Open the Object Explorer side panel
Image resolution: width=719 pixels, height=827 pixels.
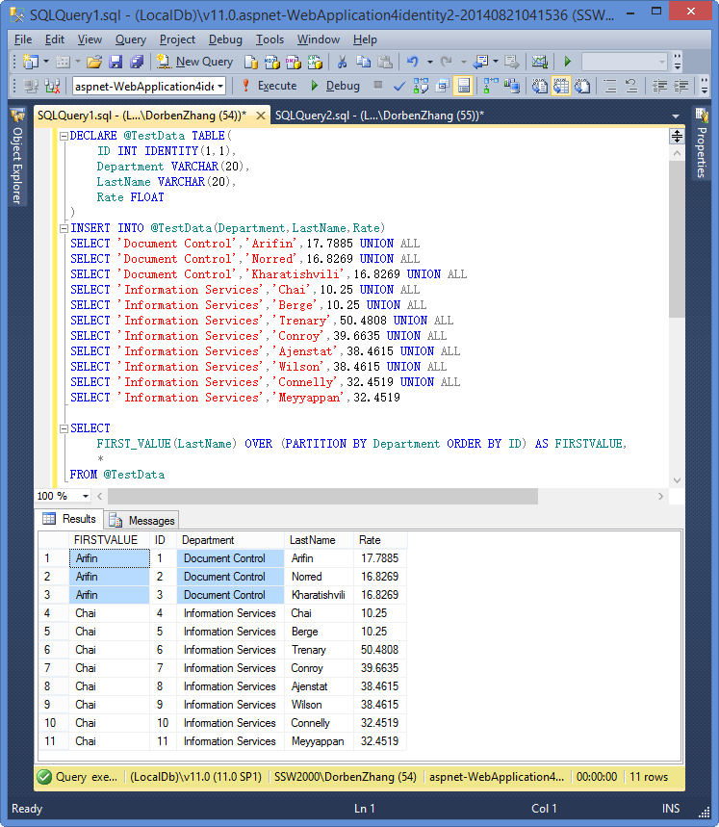(x=16, y=159)
